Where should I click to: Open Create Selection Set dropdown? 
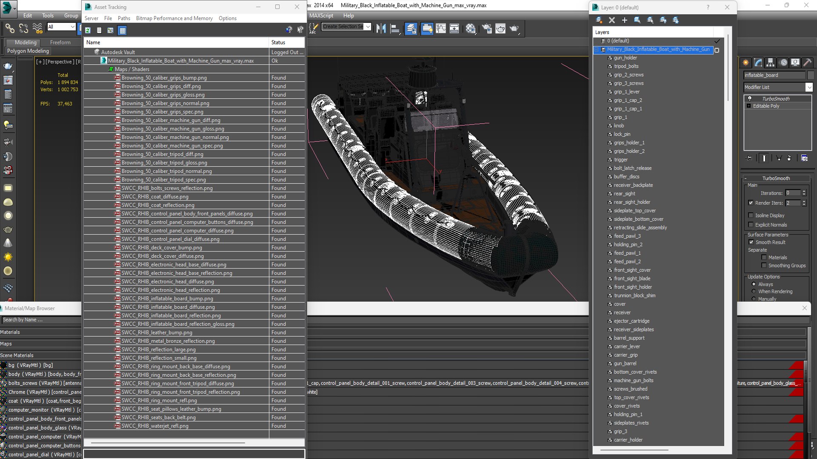pos(368,26)
